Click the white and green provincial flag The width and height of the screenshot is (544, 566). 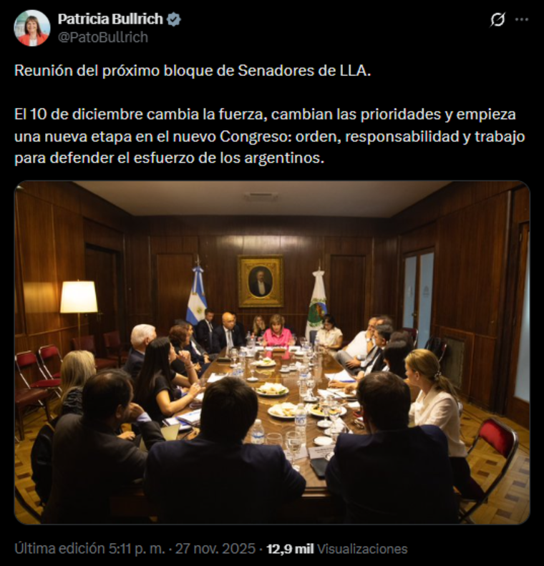[x=317, y=305]
